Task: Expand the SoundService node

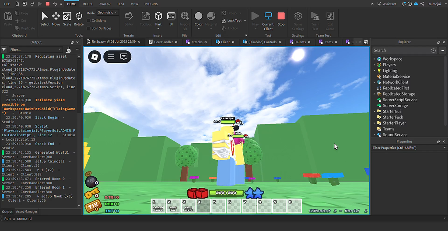Action: click(x=374, y=134)
